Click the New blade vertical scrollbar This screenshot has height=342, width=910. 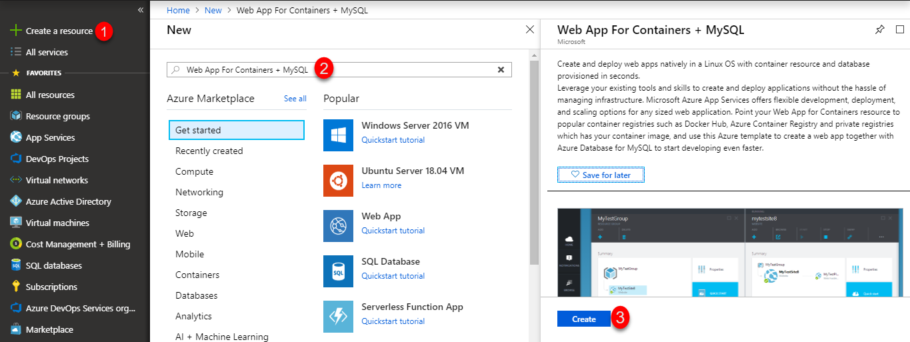tap(534, 164)
